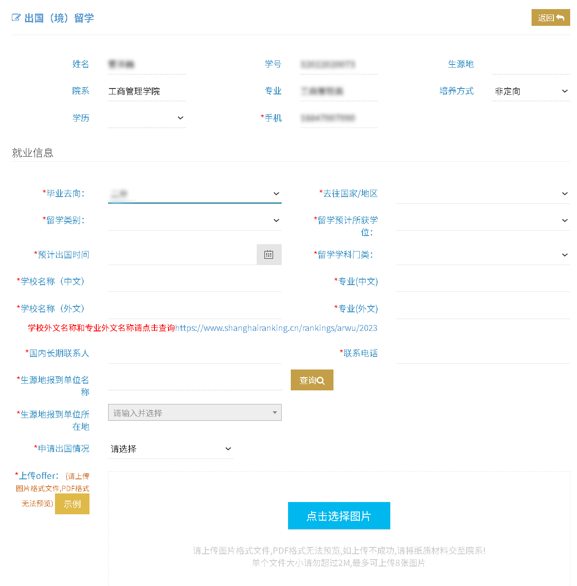
Task: Click the 返回 back button
Action: [x=550, y=18]
